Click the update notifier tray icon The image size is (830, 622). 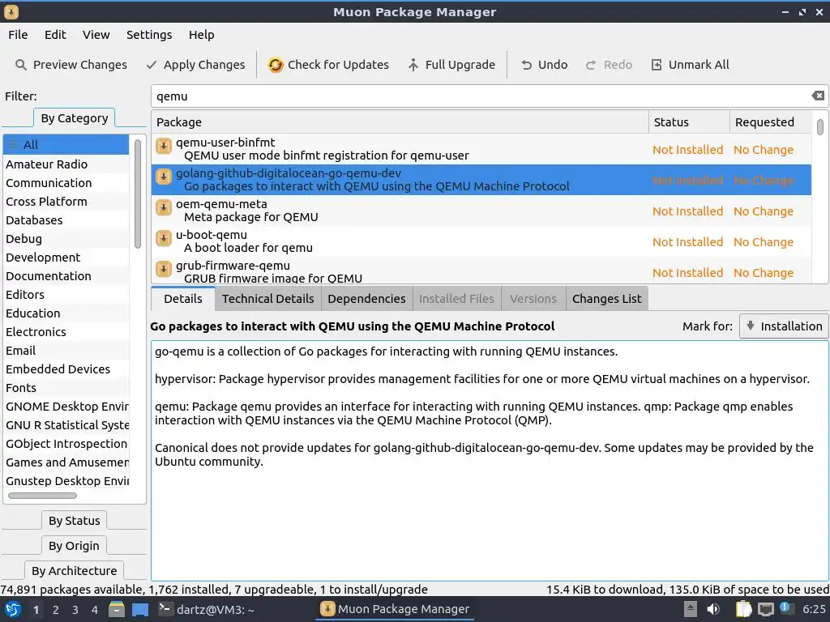point(785,608)
